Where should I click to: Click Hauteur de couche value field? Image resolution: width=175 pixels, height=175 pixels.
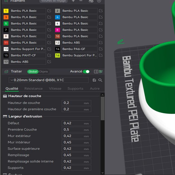tap(76, 103)
